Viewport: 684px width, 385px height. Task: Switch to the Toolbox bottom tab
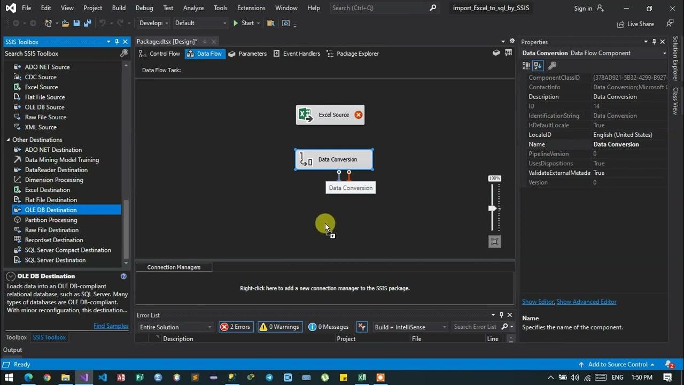pyautogui.click(x=16, y=337)
